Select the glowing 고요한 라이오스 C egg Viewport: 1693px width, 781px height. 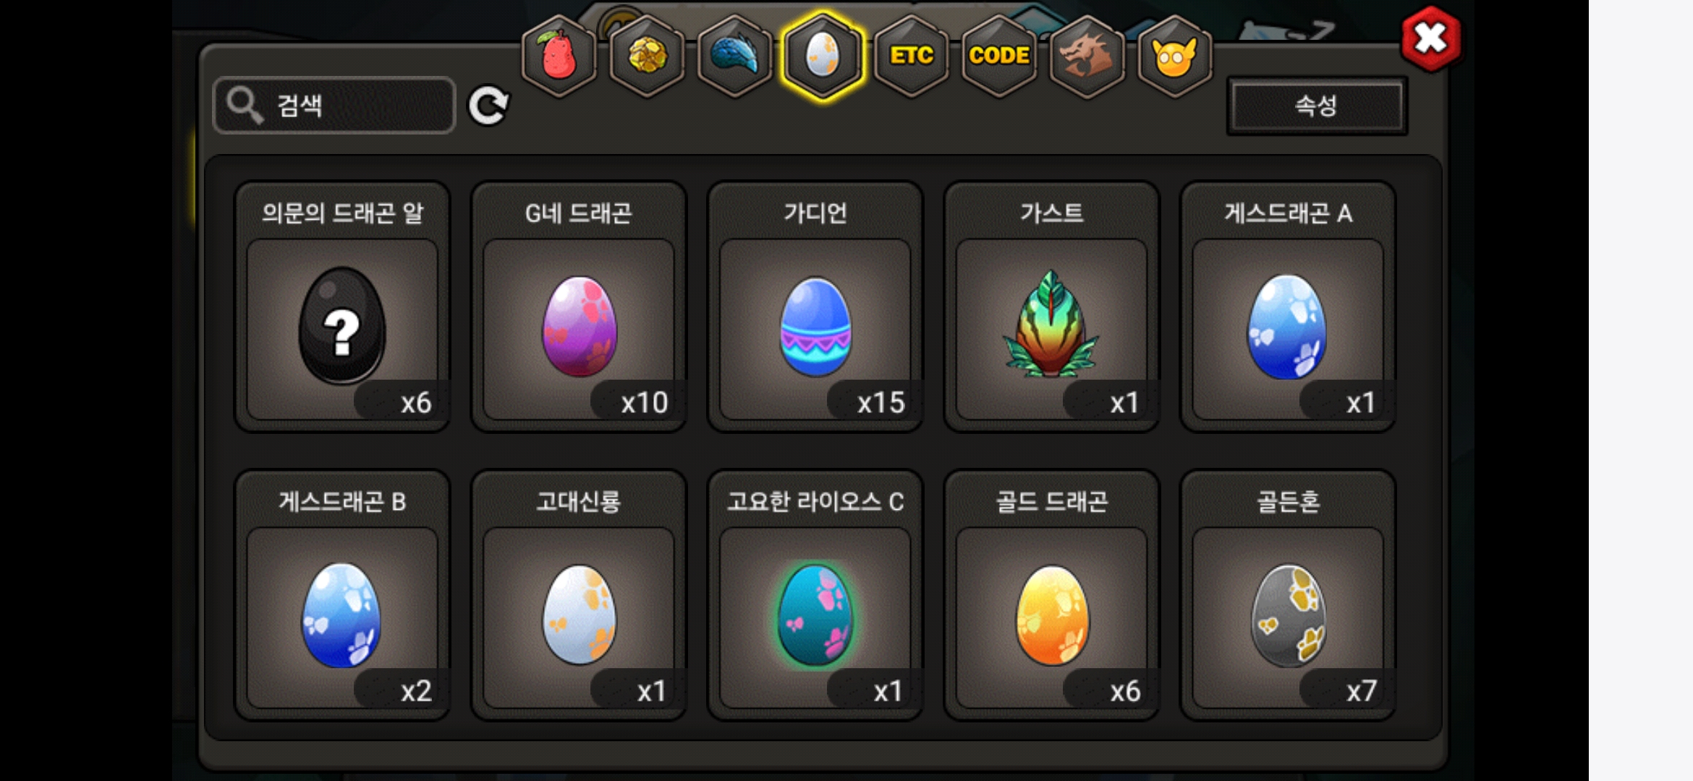click(815, 595)
